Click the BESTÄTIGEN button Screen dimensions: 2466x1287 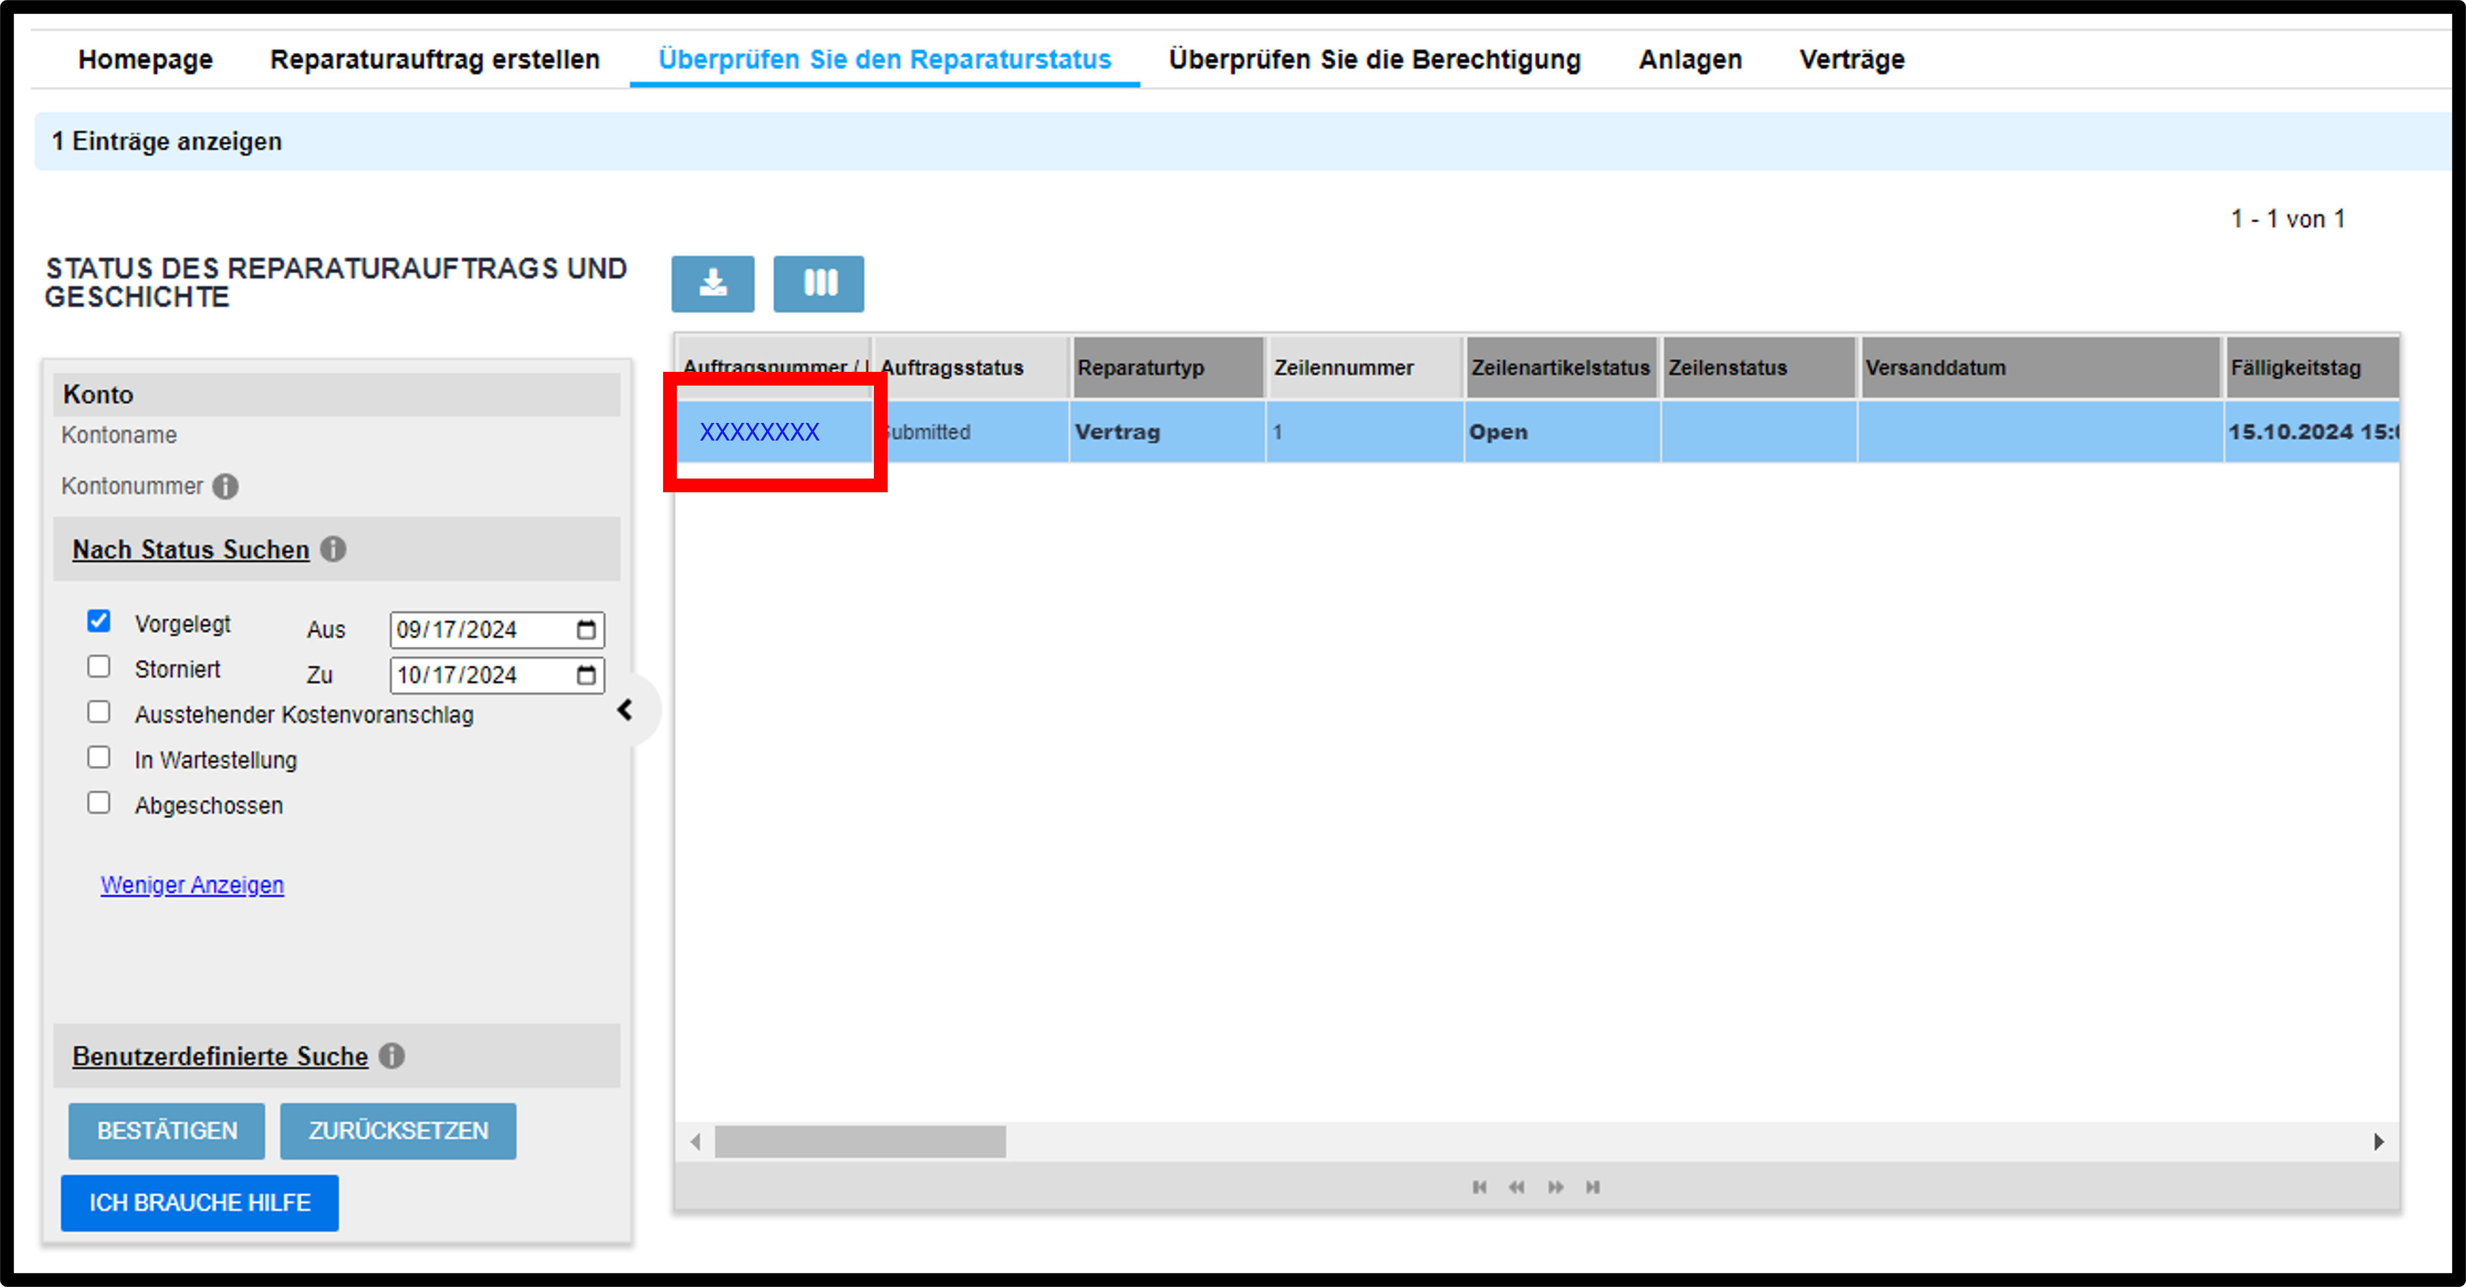pos(166,1131)
